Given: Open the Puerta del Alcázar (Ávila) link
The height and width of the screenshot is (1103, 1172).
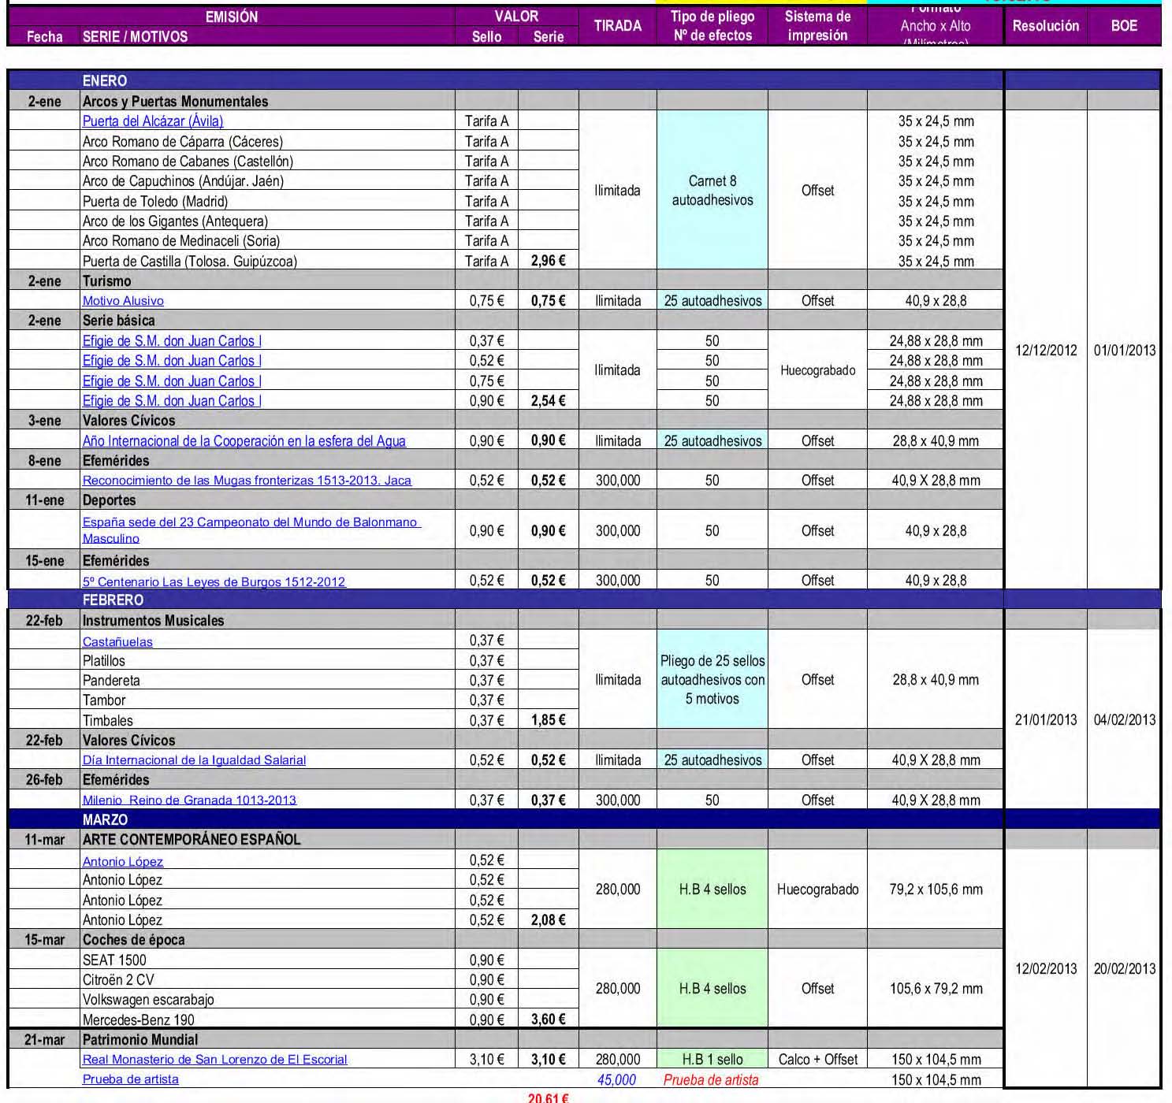Looking at the screenshot, I should [x=153, y=121].
